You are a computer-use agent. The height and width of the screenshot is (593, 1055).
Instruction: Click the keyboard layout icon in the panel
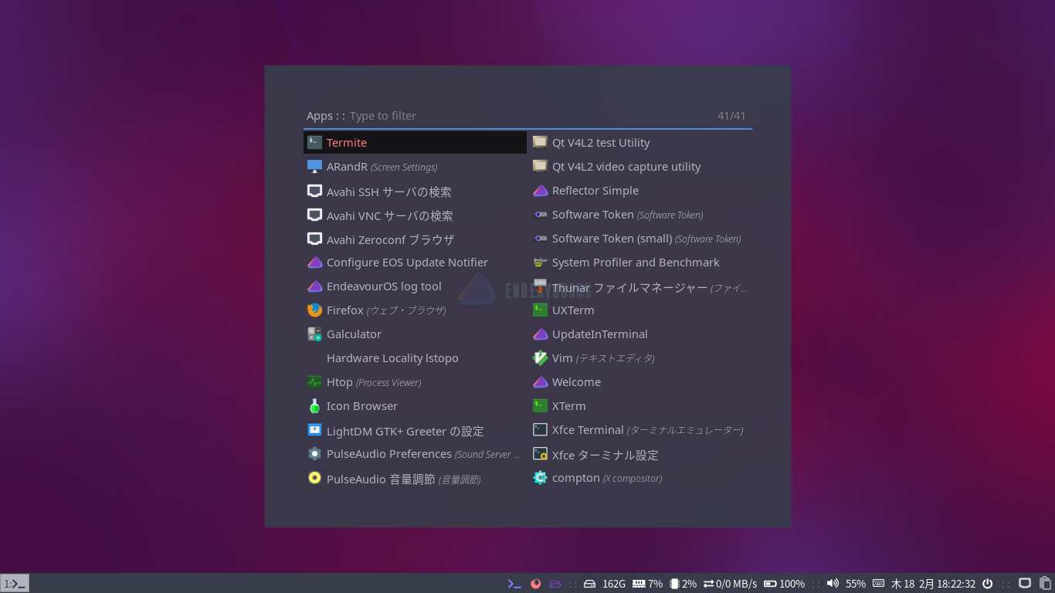(878, 584)
